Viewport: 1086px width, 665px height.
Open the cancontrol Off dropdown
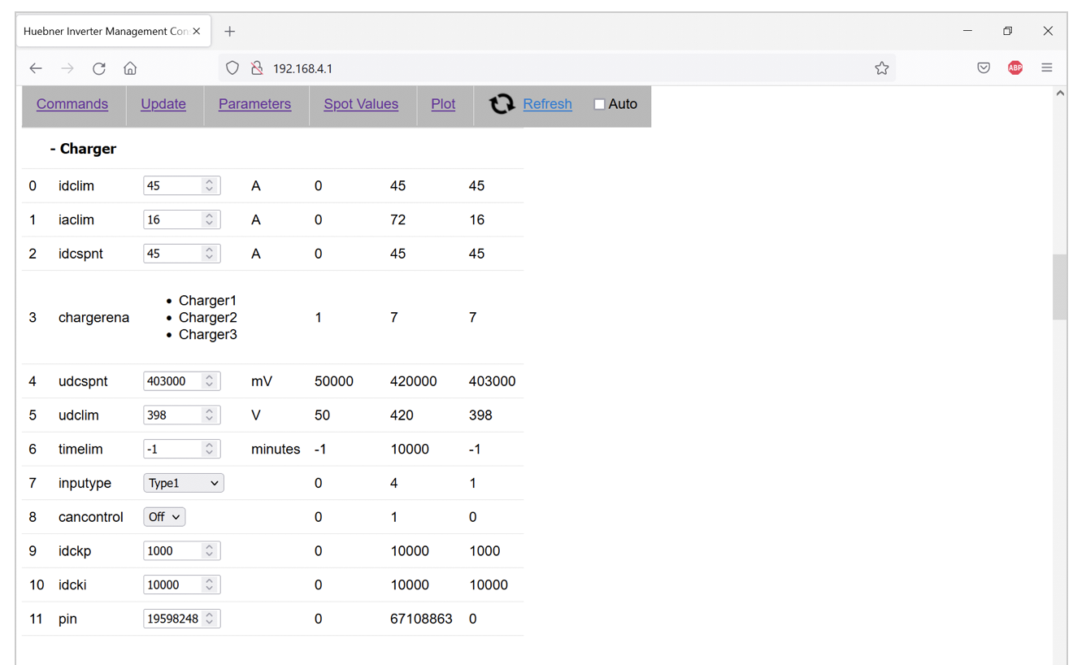click(x=164, y=517)
